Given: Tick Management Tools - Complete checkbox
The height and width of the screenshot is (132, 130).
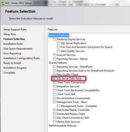Looking at the screenshot, I should [x=58, y=106].
